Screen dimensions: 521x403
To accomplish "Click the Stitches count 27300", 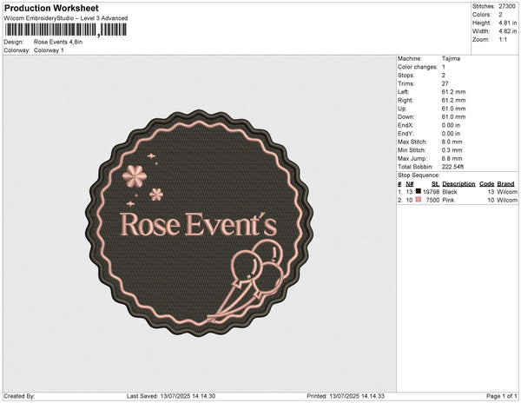I will pos(507,5).
